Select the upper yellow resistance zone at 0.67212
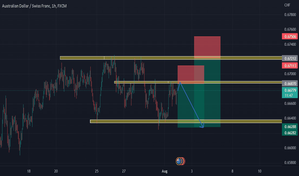 171,58
